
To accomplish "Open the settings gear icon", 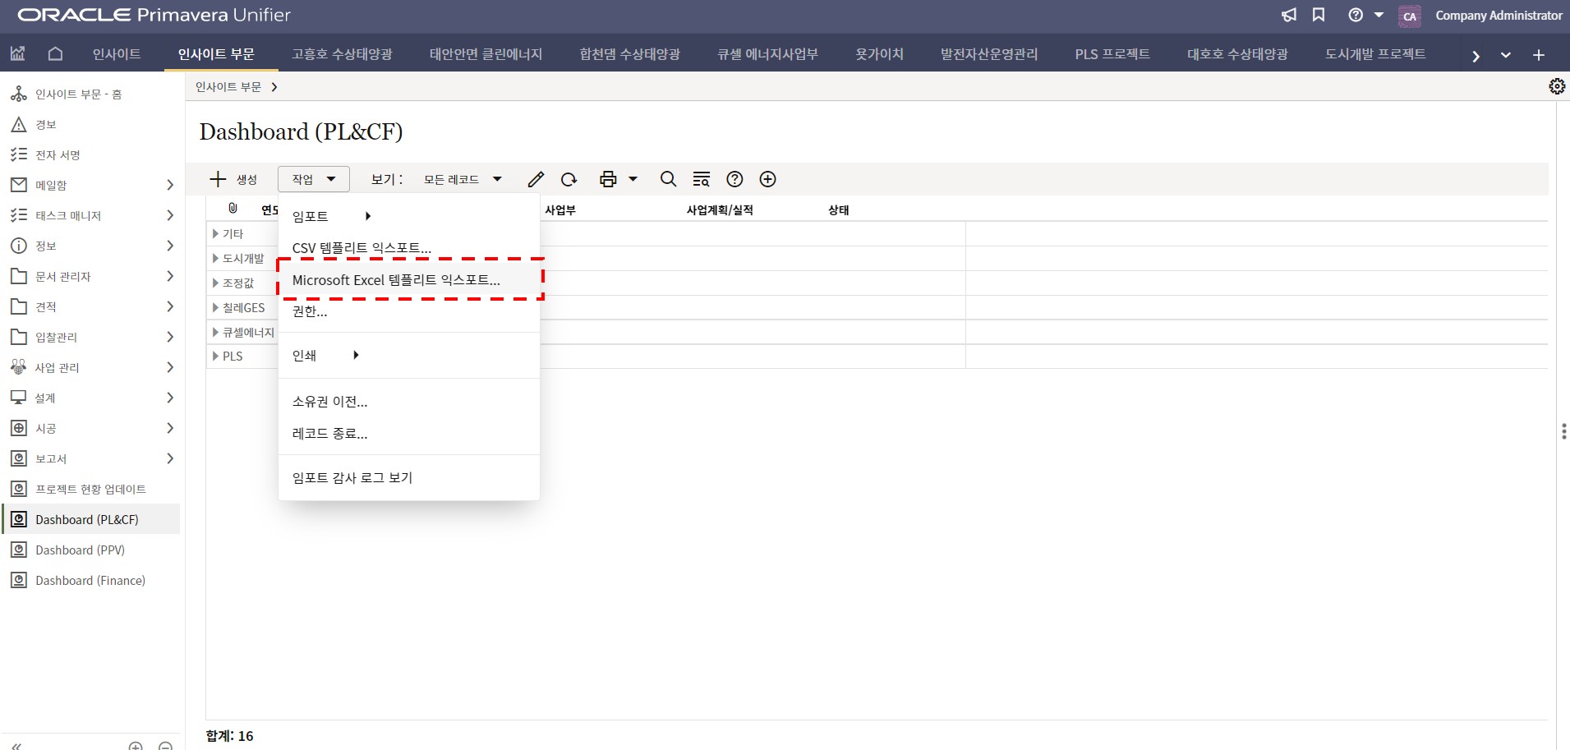I will [x=1556, y=86].
